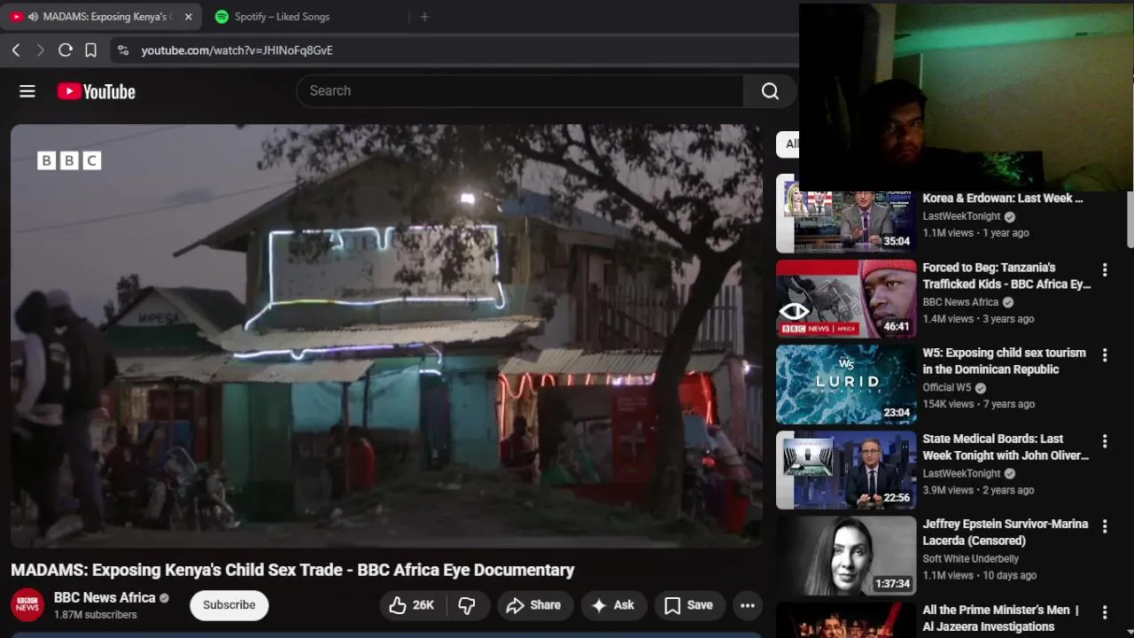Open options menu for All the Prime Minister's Men

click(1105, 612)
